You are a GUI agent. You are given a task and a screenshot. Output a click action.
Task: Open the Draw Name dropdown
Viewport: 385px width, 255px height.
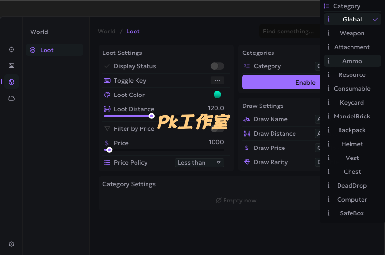(x=317, y=119)
